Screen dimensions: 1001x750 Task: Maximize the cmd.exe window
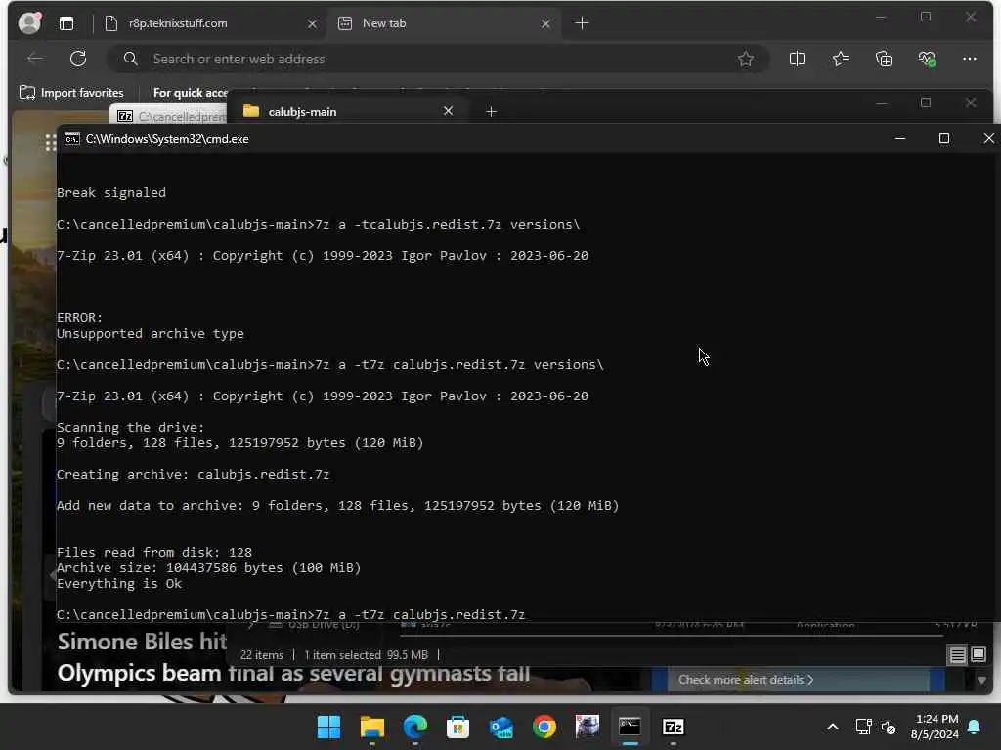pyautogui.click(x=943, y=138)
